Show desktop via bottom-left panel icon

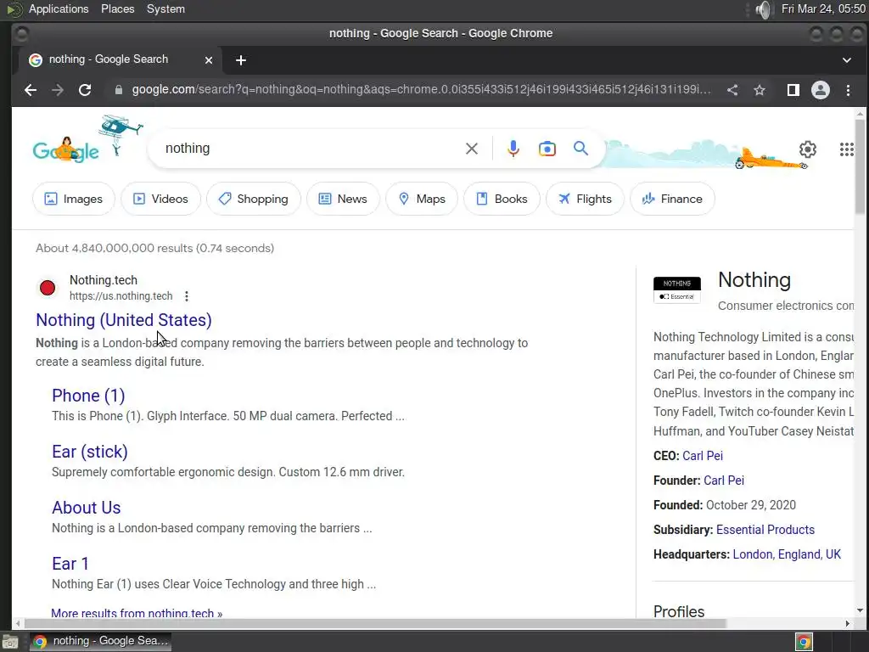tap(10, 642)
